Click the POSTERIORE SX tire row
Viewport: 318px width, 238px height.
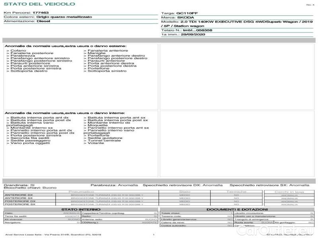coord(19,205)
